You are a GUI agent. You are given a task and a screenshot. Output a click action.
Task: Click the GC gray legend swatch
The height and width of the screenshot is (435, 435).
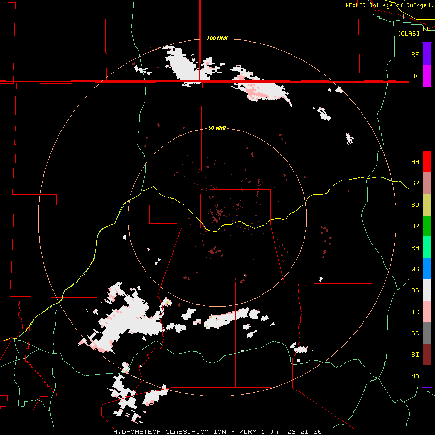(427, 333)
